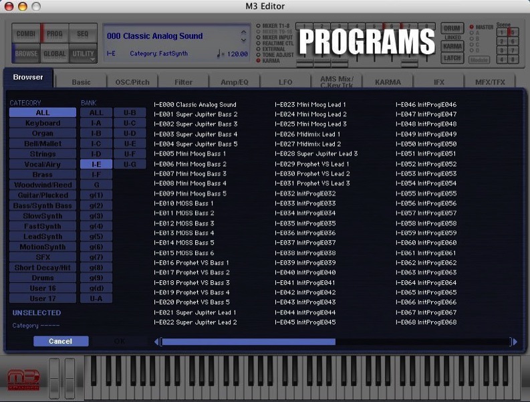The height and width of the screenshot is (402, 530).
Task: Select Scene 5 button
Action: (x=513, y=33)
